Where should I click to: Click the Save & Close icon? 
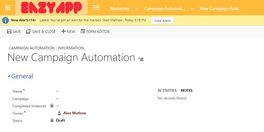click(29, 31)
